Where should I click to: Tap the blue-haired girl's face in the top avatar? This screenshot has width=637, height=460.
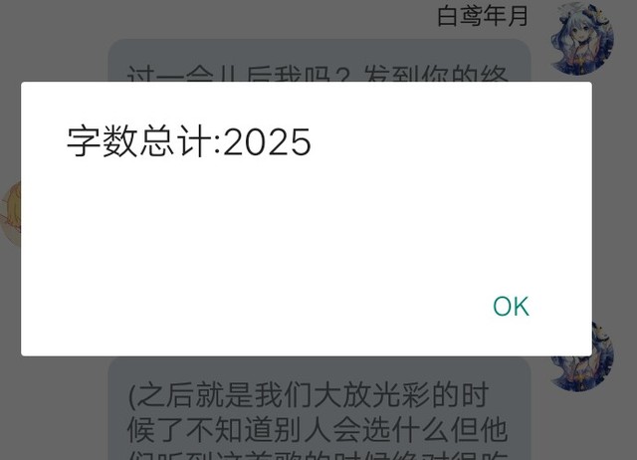577,33
